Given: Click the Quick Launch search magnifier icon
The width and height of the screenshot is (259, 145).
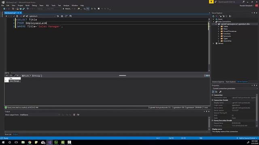Looking at the screenshot, I should click(x=244, y=2).
